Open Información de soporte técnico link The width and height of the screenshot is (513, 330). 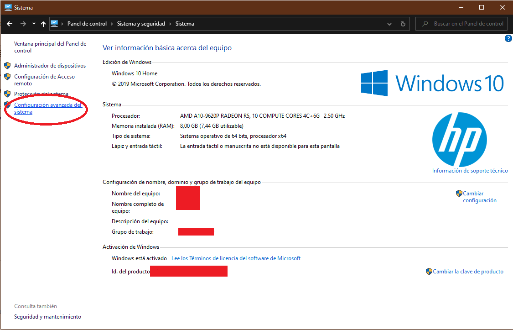tap(470, 171)
